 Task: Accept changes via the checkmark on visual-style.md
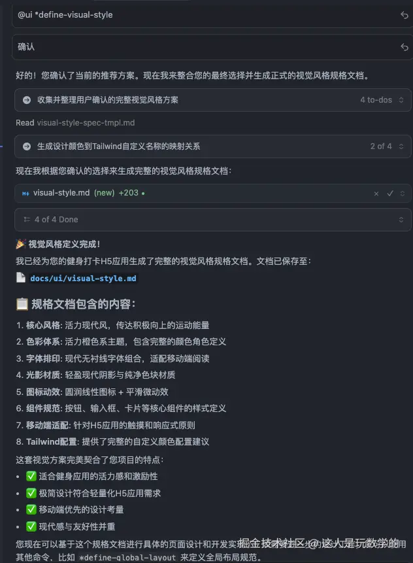click(389, 194)
